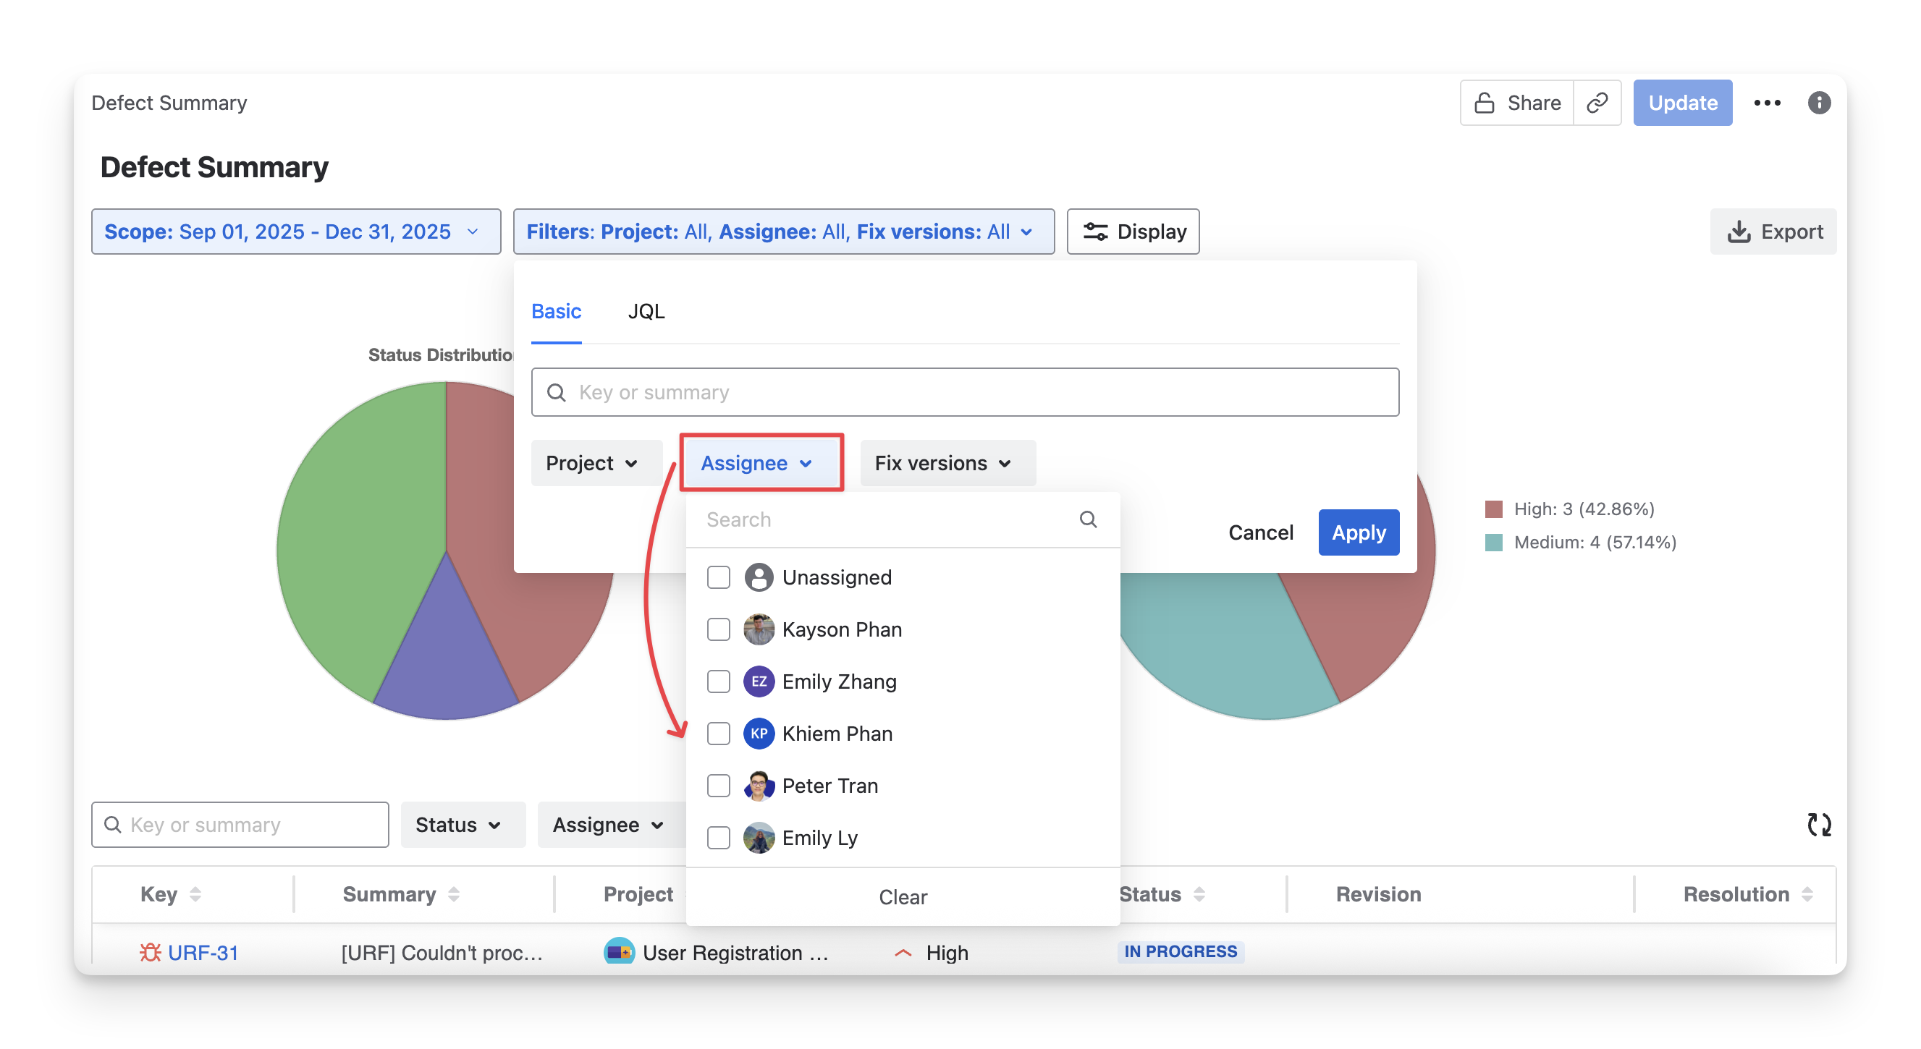
Task: Click the magnifier icon in the assignee search
Action: [1088, 519]
